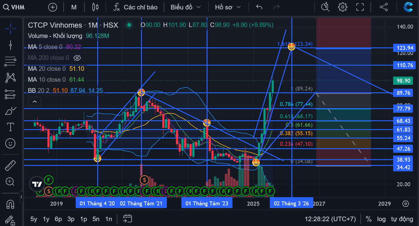Select the ruler measure tool
This screenshot has width=419, height=226.
[11, 166]
